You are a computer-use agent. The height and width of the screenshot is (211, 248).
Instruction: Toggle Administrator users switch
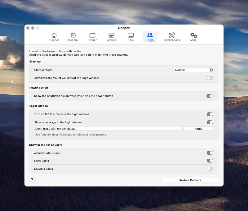coord(210,153)
